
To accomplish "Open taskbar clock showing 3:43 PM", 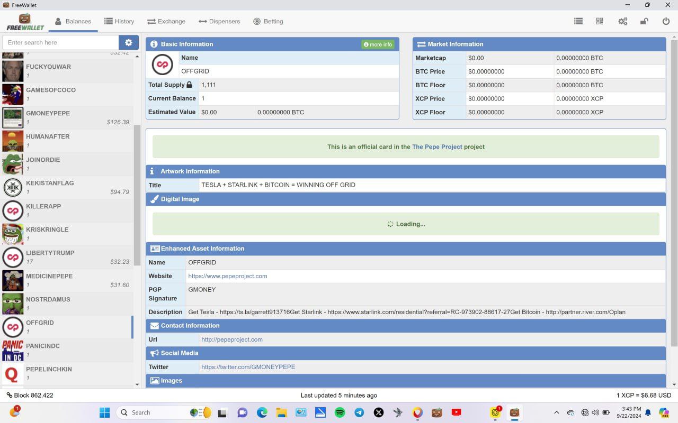I will click(628, 412).
